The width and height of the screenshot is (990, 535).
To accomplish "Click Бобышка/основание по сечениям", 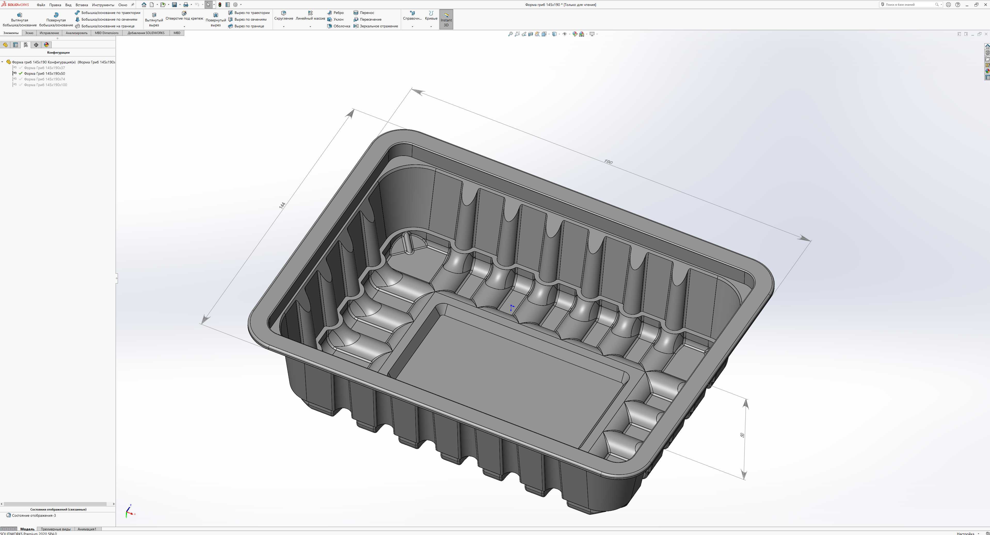I will 106,19.
